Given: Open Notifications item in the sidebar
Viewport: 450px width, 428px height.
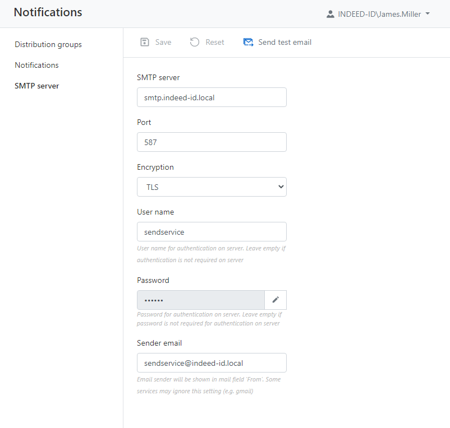Looking at the screenshot, I should 36,65.
